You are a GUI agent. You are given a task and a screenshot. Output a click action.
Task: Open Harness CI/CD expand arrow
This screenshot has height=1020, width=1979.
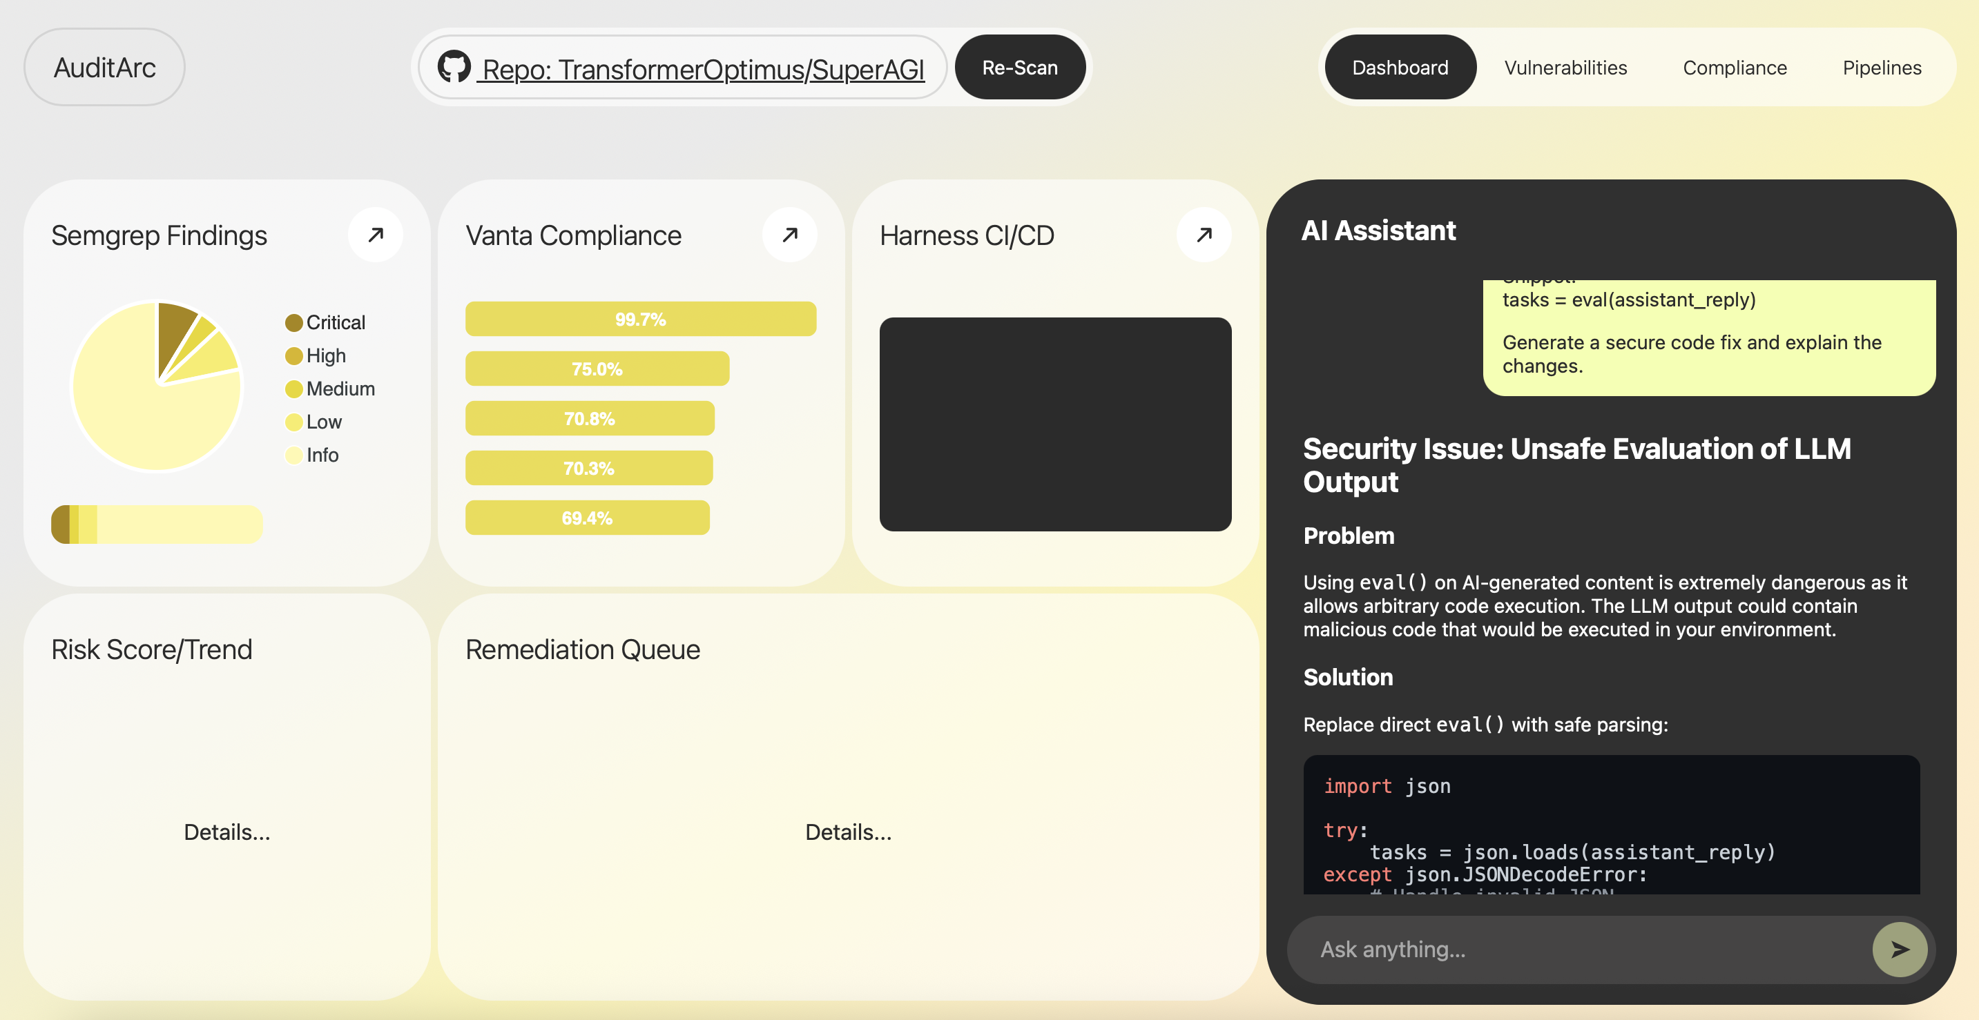[1203, 234]
